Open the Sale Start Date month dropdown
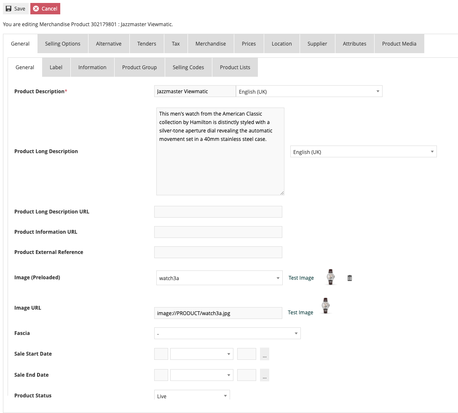Image resolution: width=458 pixels, height=413 pixels. pyautogui.click(x=201, y=354)
